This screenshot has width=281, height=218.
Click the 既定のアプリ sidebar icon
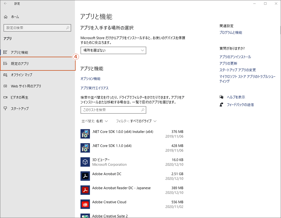(x=5, y=63)
